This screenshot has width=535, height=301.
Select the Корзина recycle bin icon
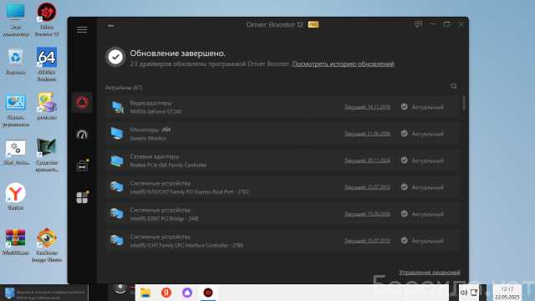click(15, 61)
